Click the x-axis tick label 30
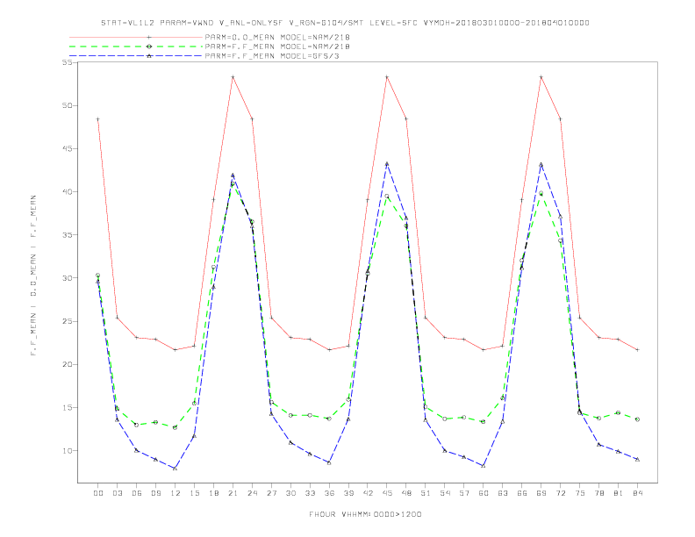 290,493
